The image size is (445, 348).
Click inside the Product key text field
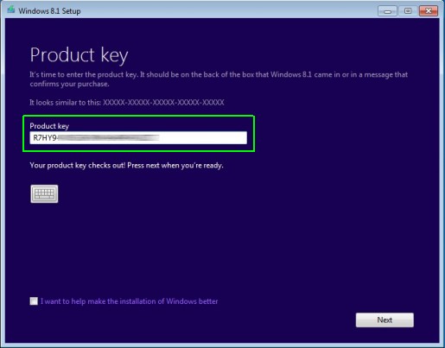point(138,138)
